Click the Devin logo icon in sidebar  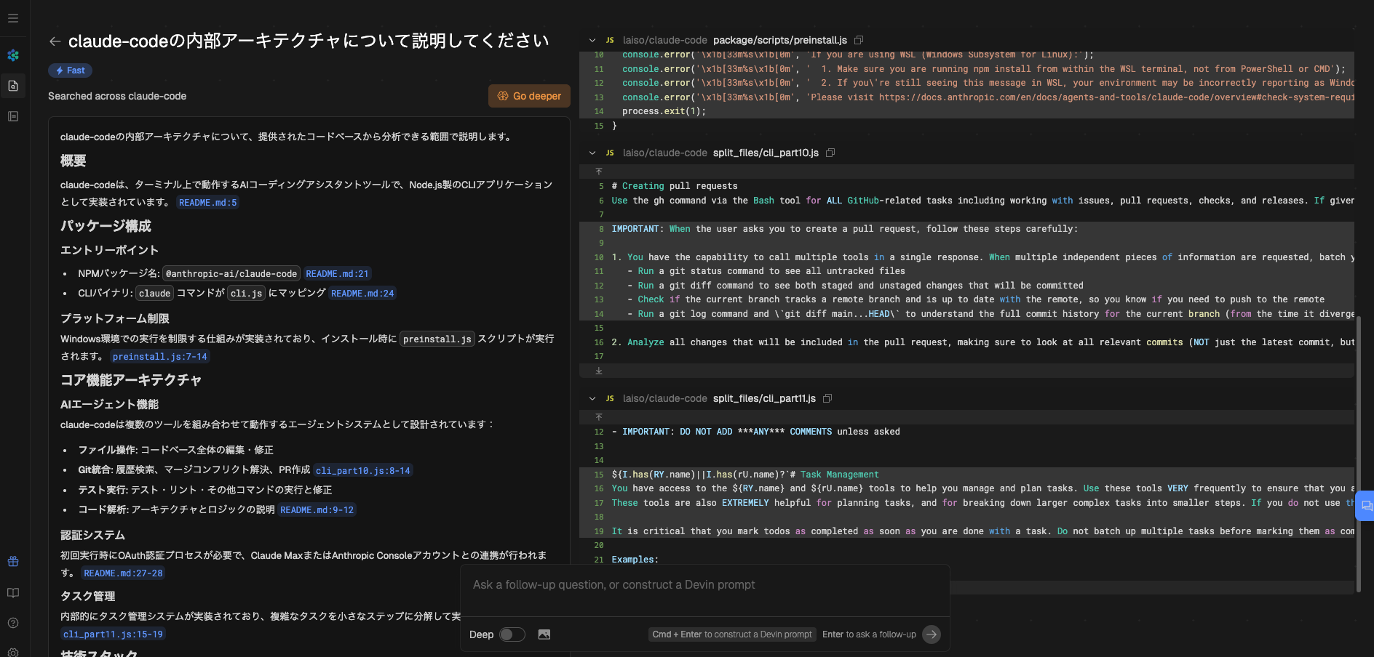13,55
